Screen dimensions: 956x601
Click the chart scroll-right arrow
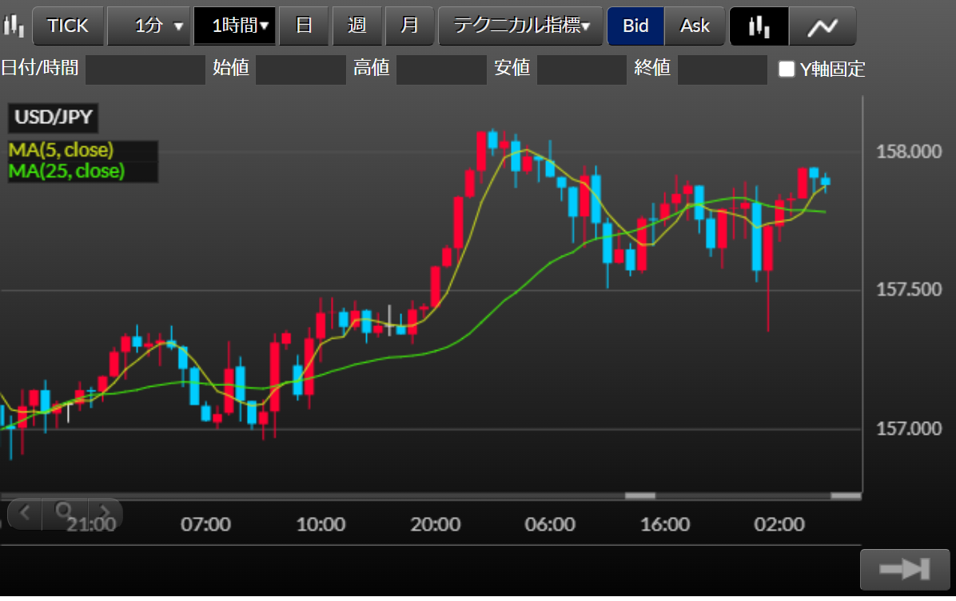(105, 512)
